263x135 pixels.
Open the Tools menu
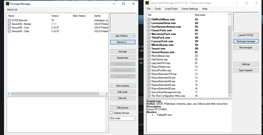pyautogui.click(x=158, y=9)
